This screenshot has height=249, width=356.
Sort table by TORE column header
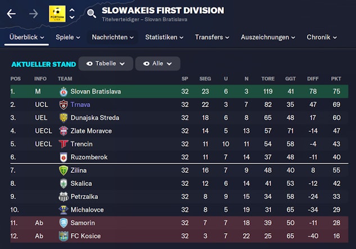[268, 79]
